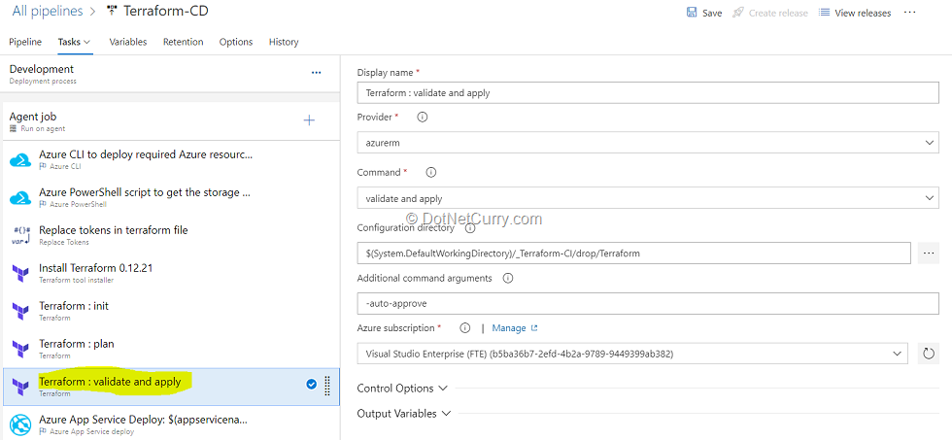
Task: Refresh the Azure subscription list
Action: [x=929, y=354]
